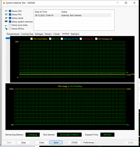Click the disabled Close button
The height and width of the screenshot is (147, 140).
[130, 142]
